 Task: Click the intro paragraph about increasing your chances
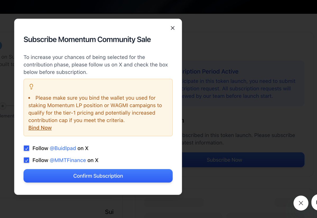point(95,65)
